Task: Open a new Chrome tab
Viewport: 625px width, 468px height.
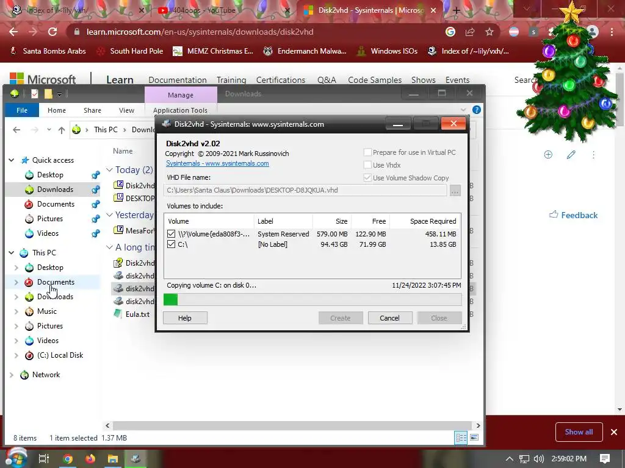Action: point(456,10)
